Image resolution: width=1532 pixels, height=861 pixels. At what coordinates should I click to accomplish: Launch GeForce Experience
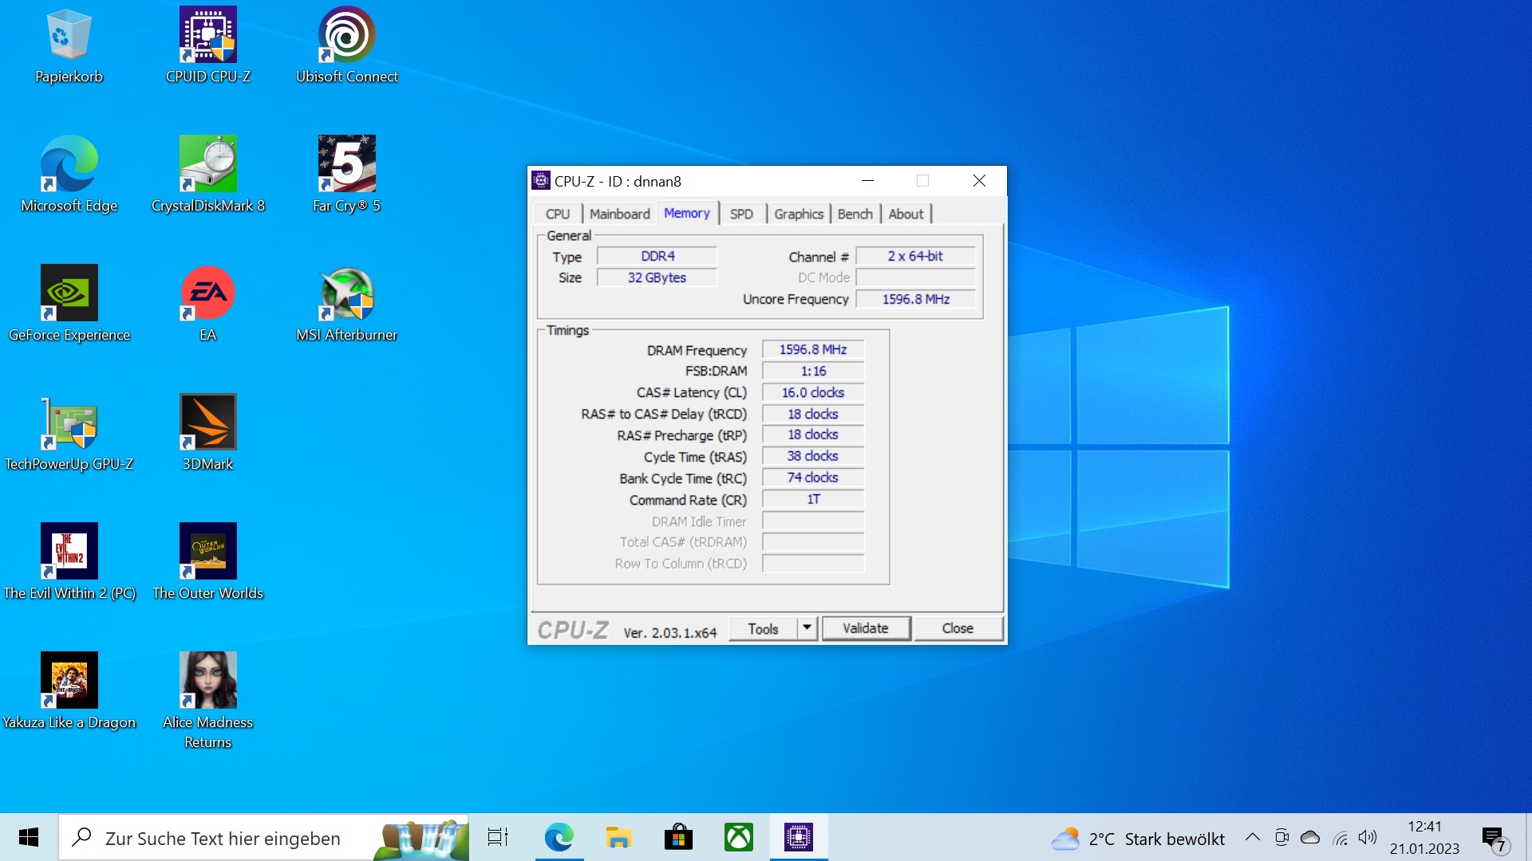point(69,293)
